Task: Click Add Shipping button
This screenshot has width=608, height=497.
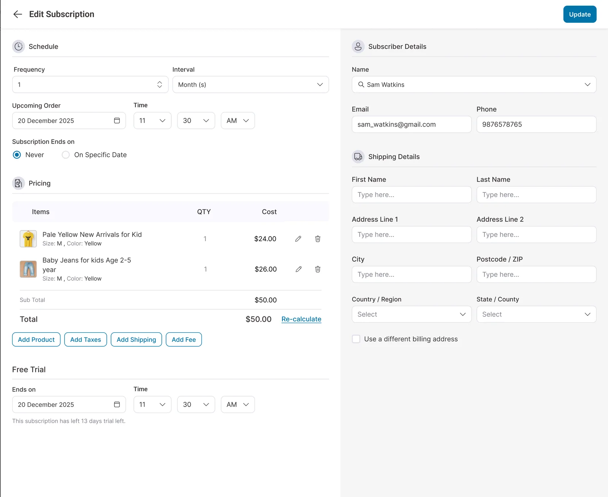Action: click(x=136, y=340)
